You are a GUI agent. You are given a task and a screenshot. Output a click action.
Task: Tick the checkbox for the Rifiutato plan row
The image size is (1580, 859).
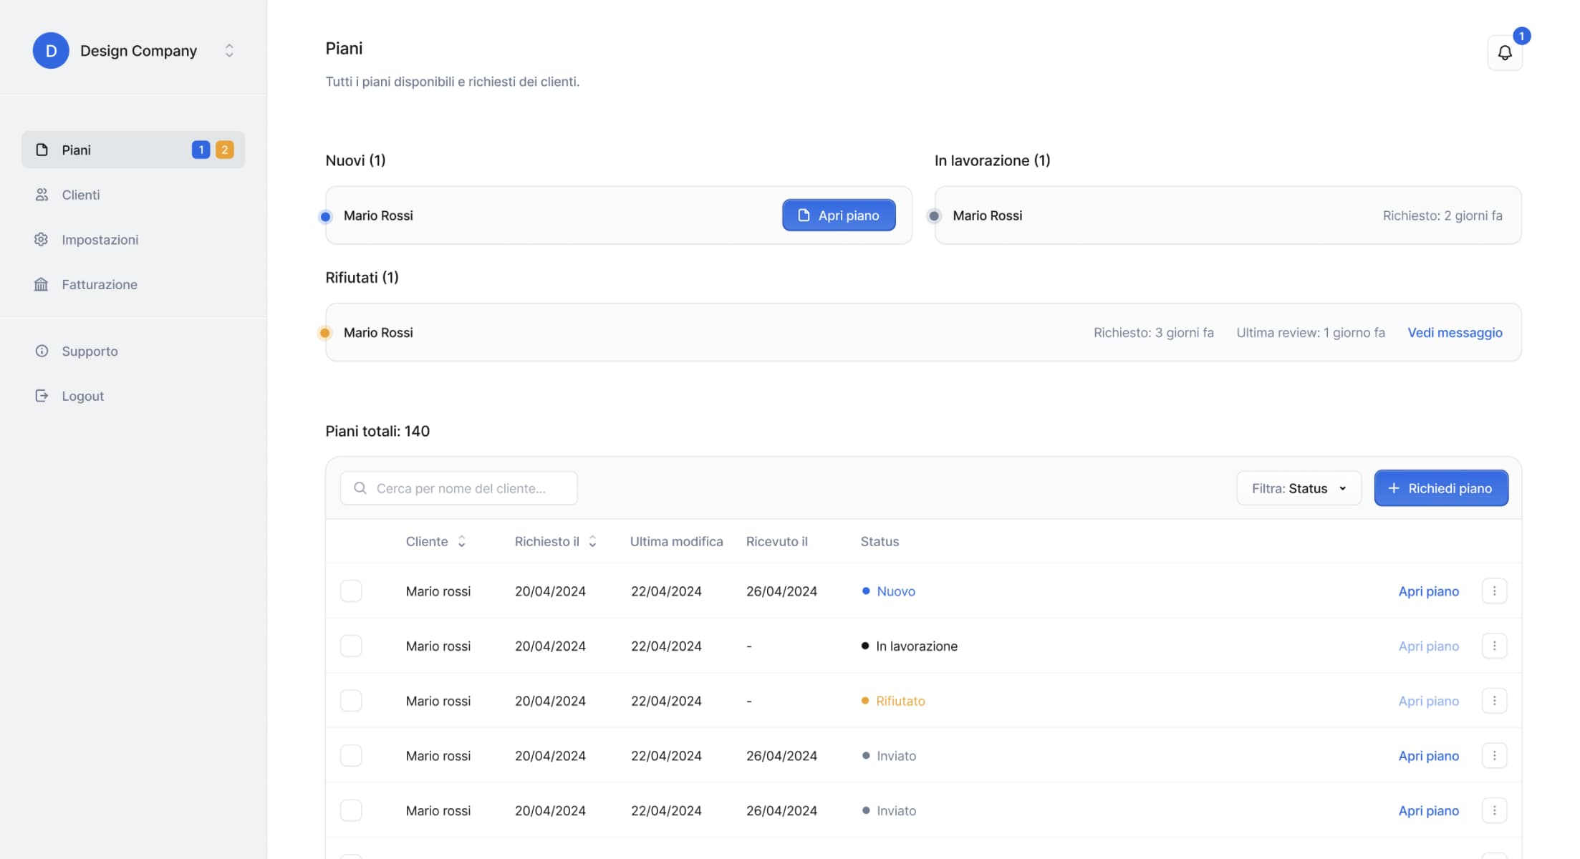351,701
